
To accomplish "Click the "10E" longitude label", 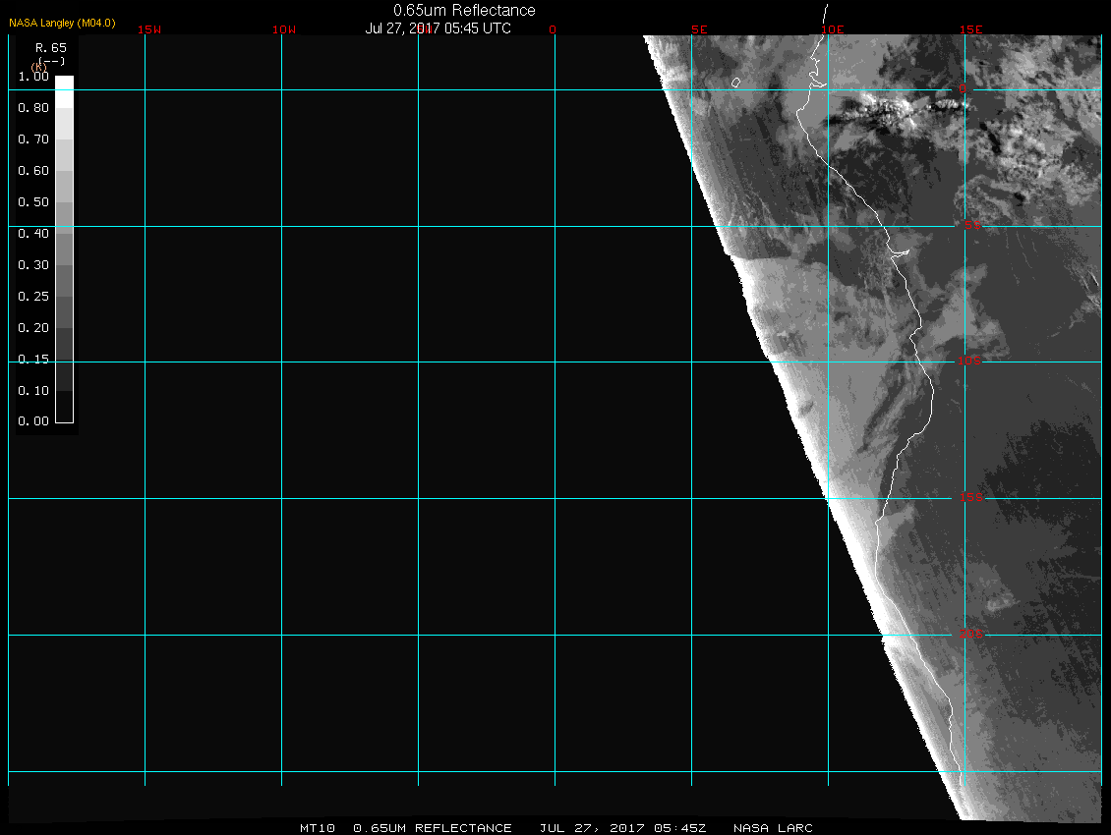I will [x=833, y=29].
